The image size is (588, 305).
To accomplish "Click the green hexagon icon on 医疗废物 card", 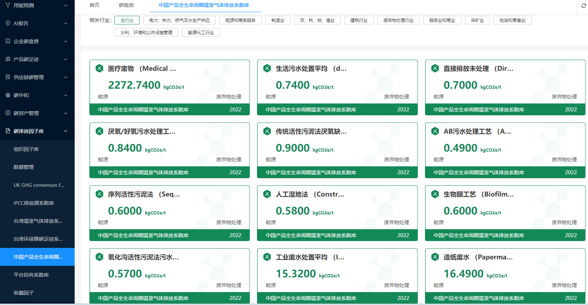I will tap(99, 69).
